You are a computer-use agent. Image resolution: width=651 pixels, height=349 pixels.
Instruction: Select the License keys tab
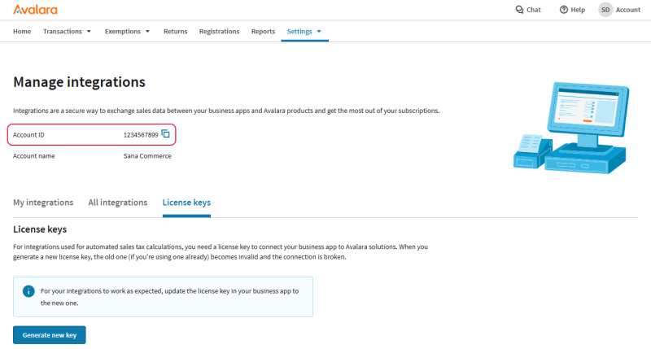186,203
